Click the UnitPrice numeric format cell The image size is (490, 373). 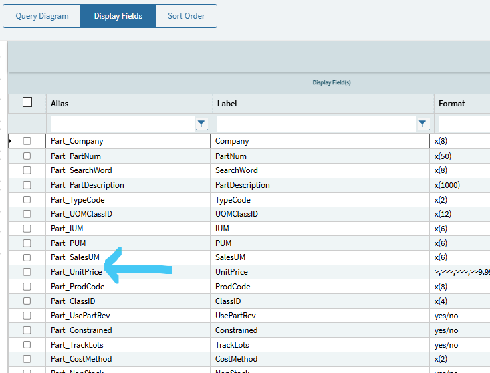click(x=460, y=272)
